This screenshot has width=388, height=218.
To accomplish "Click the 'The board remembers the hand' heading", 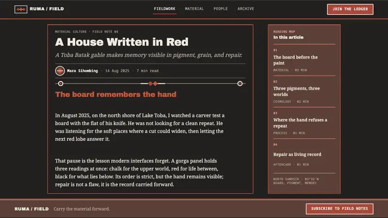I will pyautogui.click(x=116, y=94).
